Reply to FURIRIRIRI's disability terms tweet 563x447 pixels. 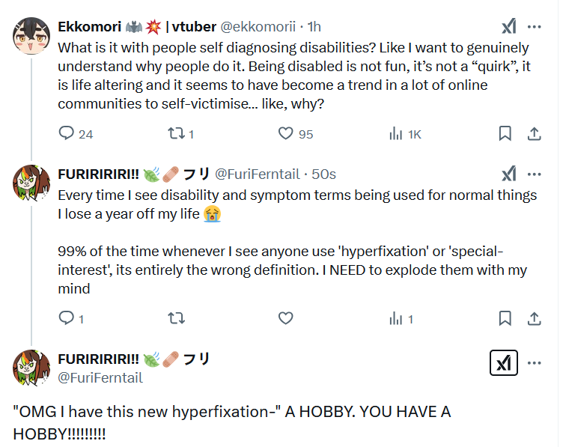click(x=67, y=318)
